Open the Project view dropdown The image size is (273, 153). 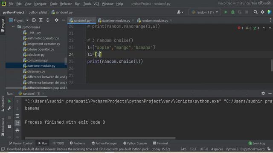click(x=19, y=20)
